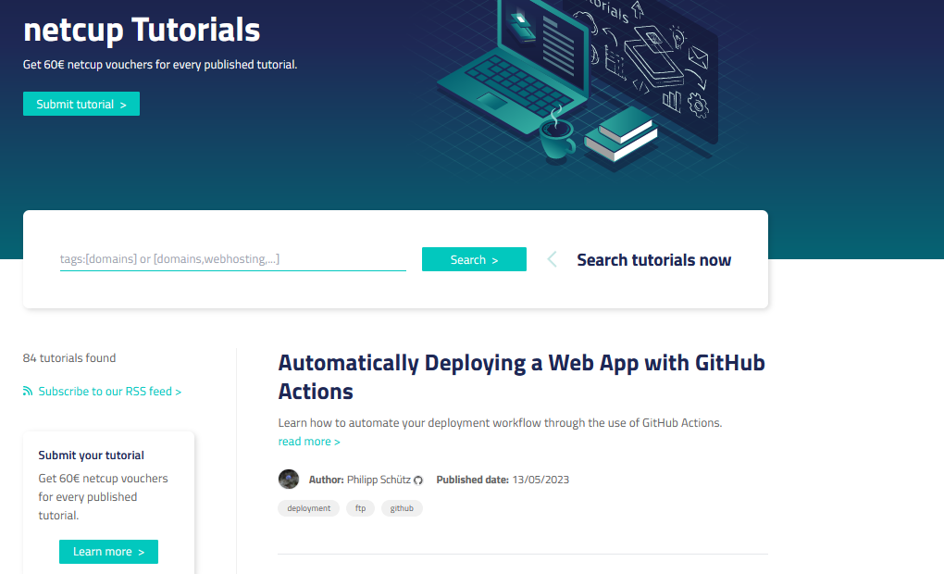944x574 pixels.
Task: Click the netcup Tutorials heading
Action: [142, 31]
